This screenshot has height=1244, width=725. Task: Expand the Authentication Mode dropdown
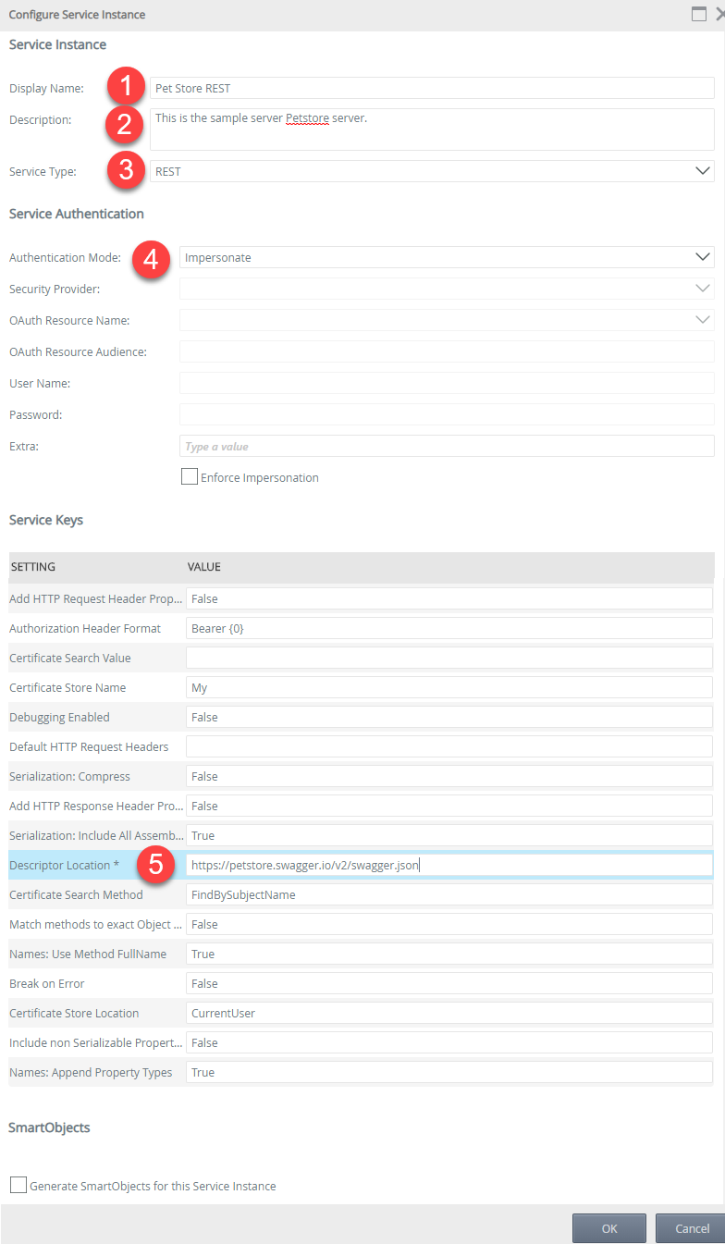click(x=701, y=257)
